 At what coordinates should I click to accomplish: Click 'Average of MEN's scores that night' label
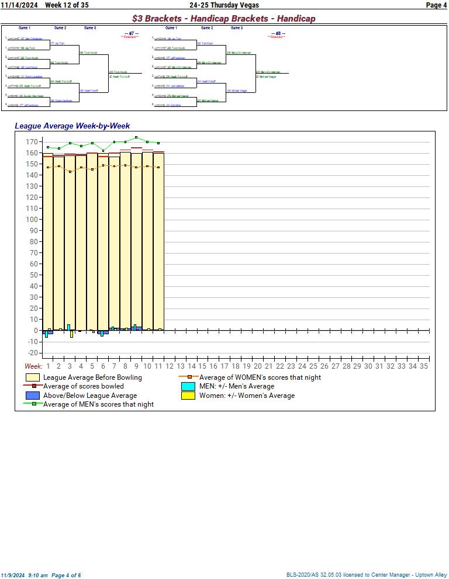tap(98, 404)
